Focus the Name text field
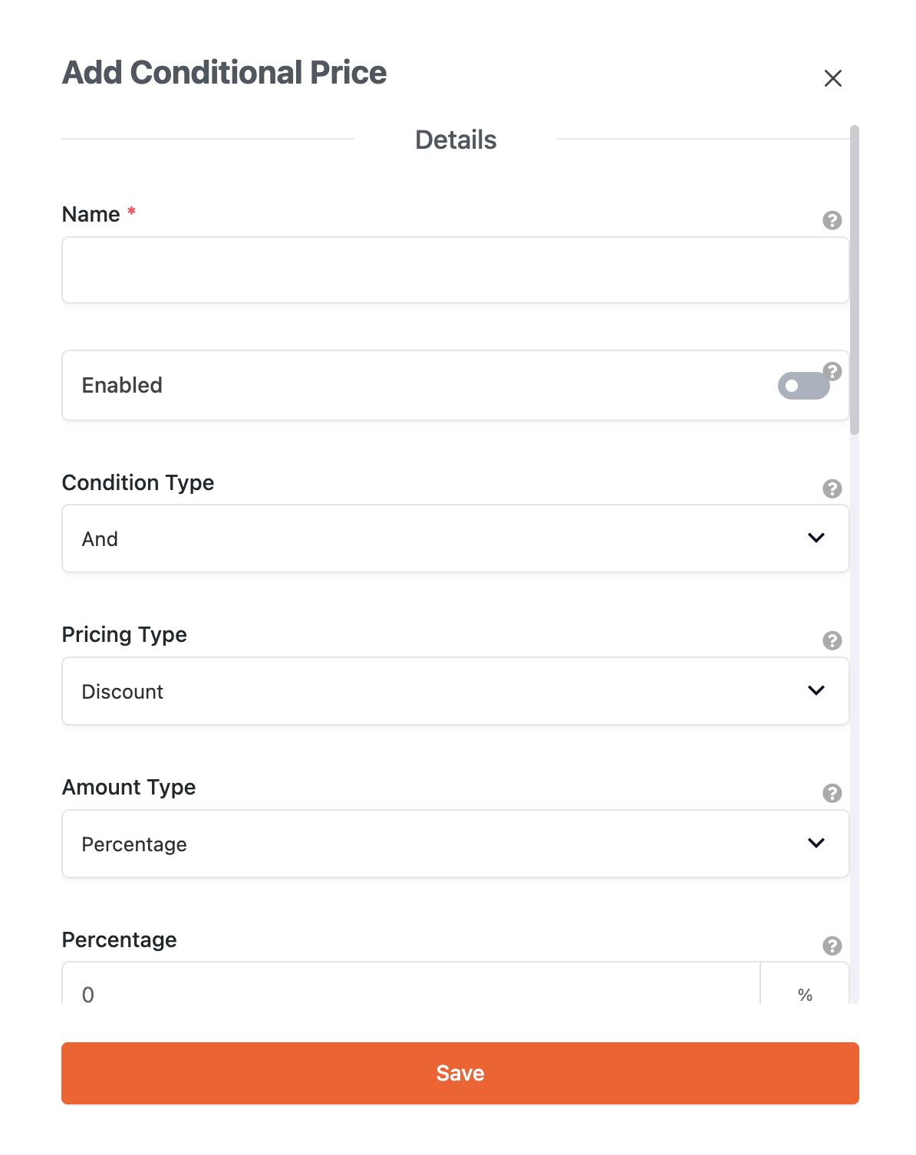 coord(455,270)
